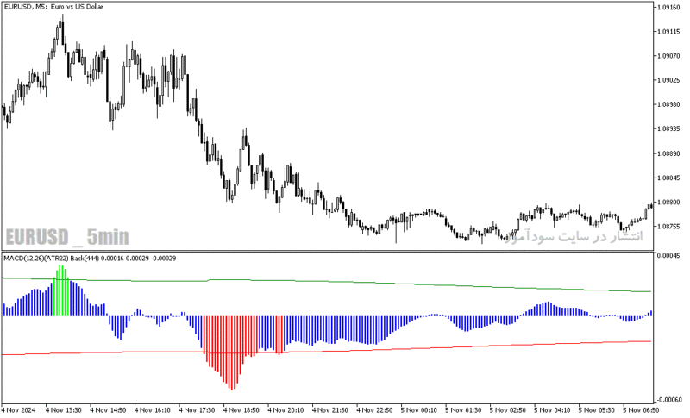Click the Persian watermark text on chart
The height and width of the screenshot is (418, 690).
574,236
